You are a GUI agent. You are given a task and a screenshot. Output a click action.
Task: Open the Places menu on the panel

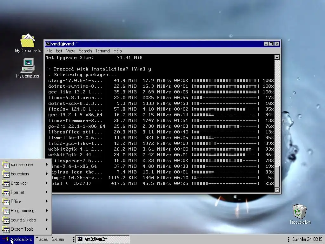click(42, 239)
